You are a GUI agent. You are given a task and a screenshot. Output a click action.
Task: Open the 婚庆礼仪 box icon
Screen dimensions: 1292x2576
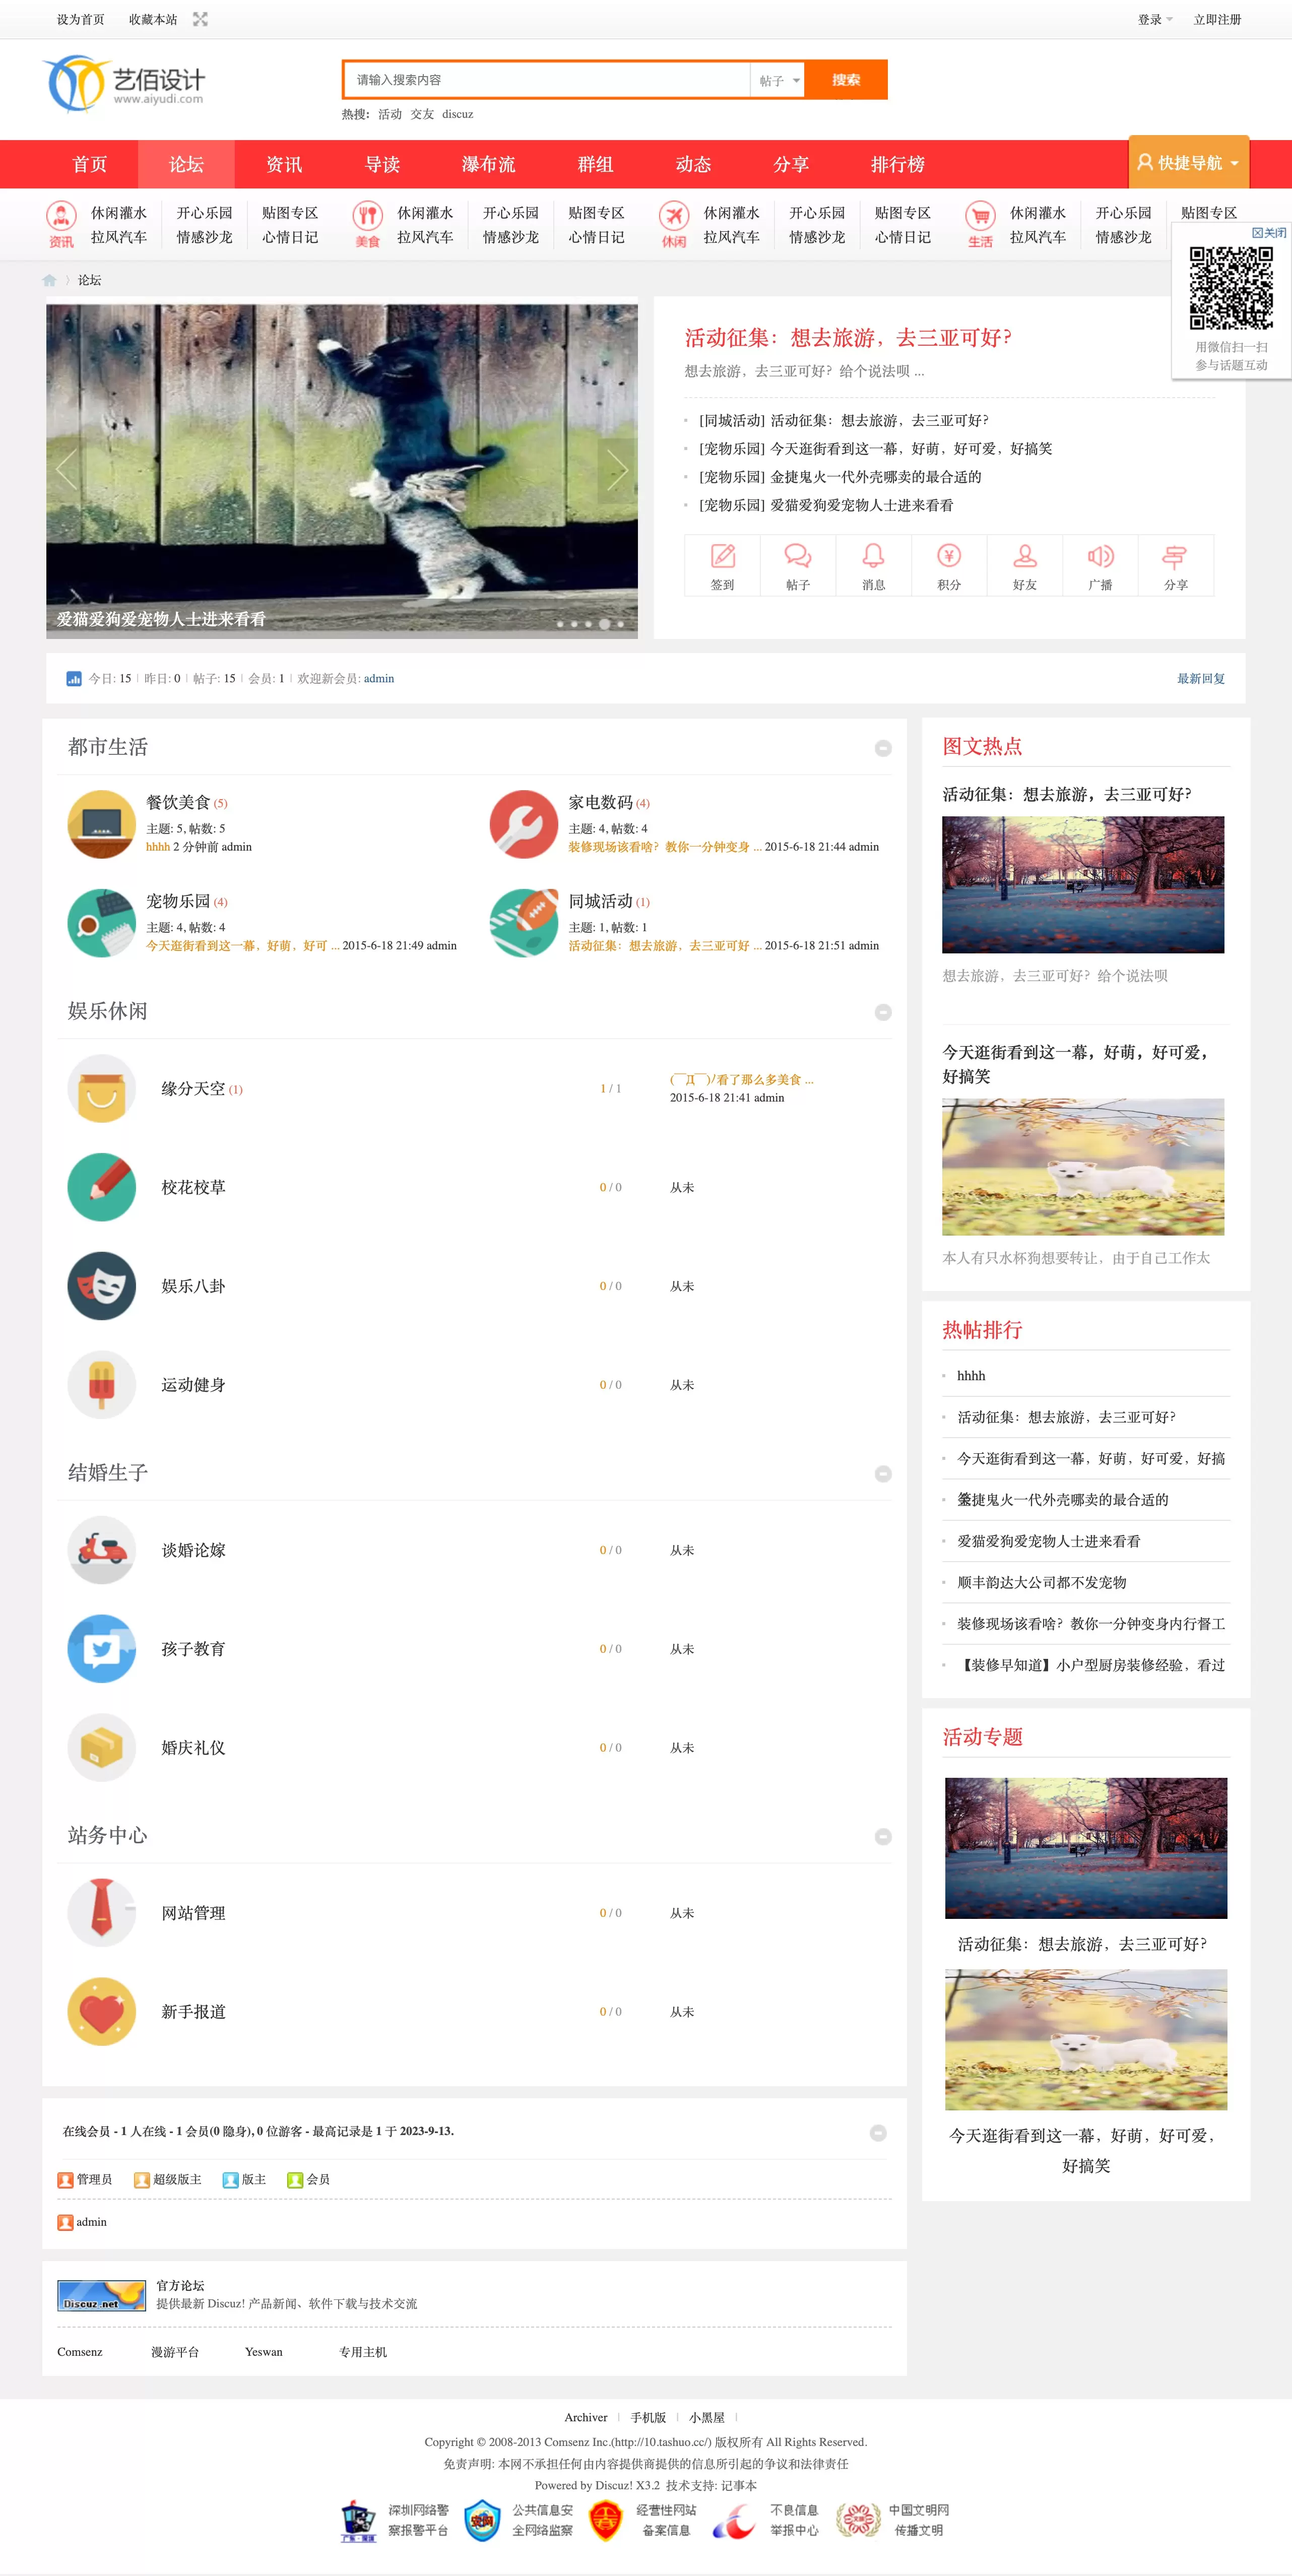click(101, 1748)
